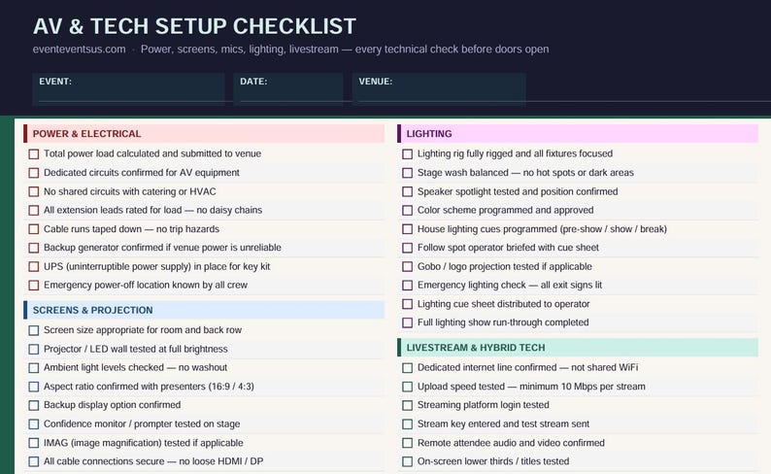Select the 'LIGHTING' section header
Screen dimensions: 771x474
(578, 134)
